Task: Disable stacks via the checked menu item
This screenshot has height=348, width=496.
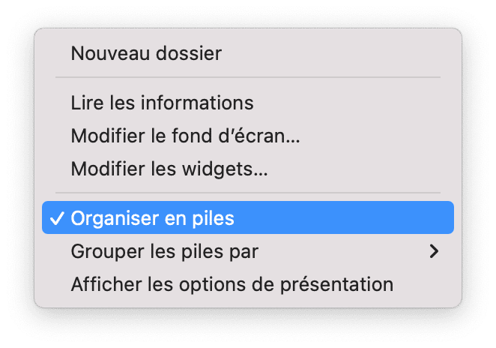Action: coord(152,218)
